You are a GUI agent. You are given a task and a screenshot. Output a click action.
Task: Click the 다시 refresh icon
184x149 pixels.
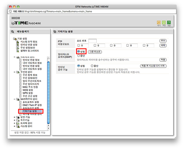coord(159,22)
